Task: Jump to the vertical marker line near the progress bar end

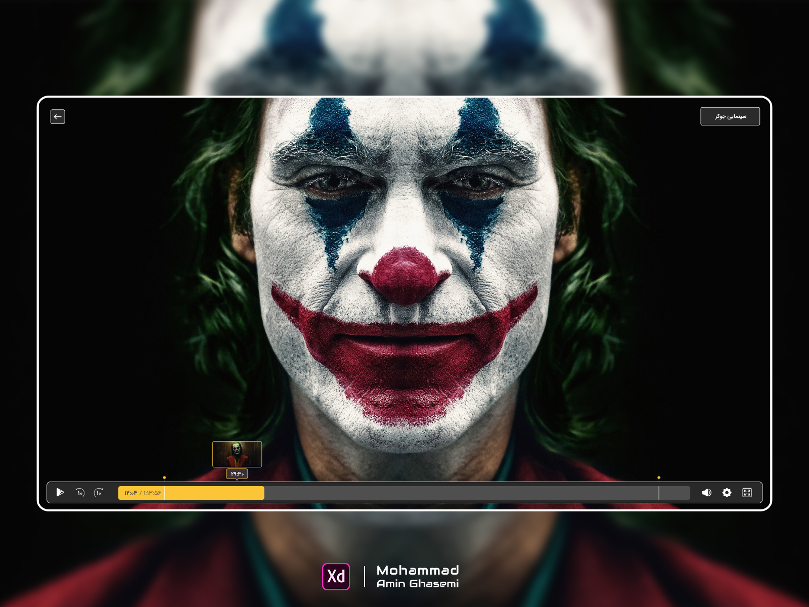Action: pos(659,493)
